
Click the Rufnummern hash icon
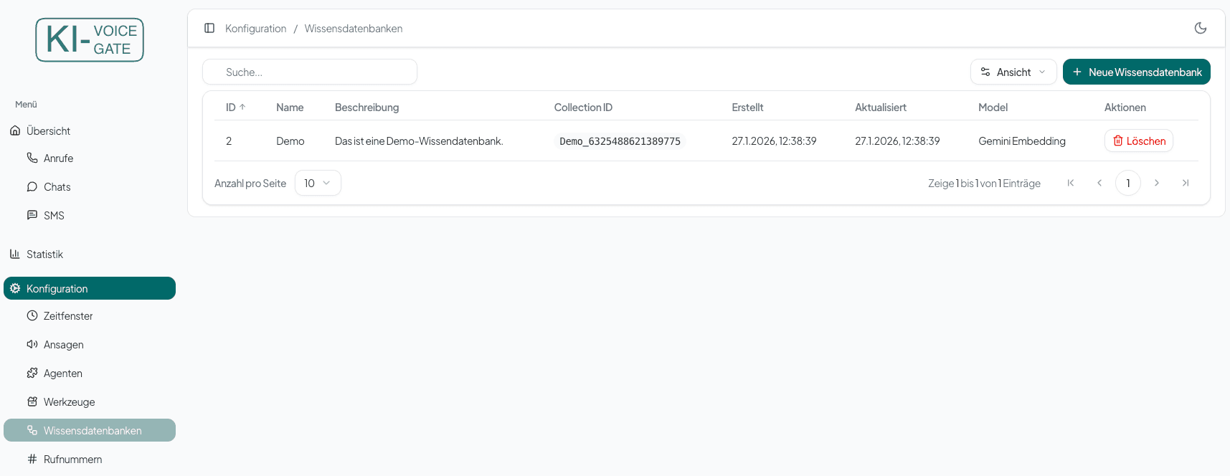pos(32,459)
